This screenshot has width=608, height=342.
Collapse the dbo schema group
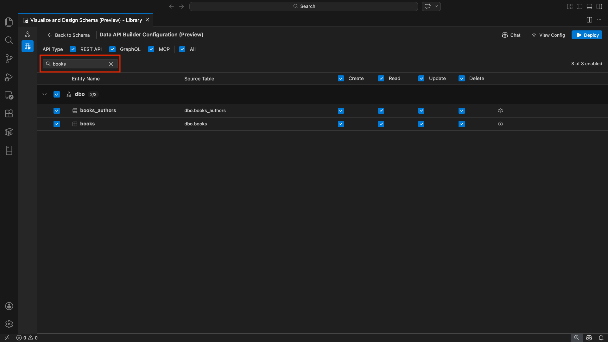44,94
